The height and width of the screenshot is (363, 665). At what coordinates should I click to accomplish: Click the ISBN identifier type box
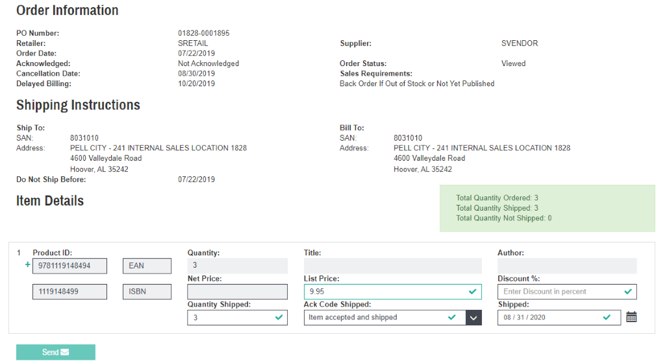(x=147, y=292)
